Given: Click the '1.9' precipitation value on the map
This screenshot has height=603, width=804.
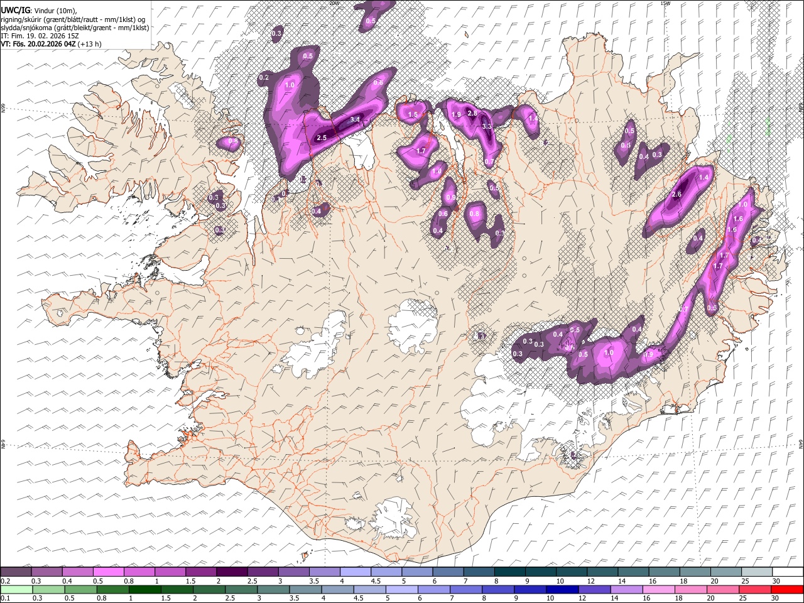Looking at the screenshot, I should [x=457, y=114].
